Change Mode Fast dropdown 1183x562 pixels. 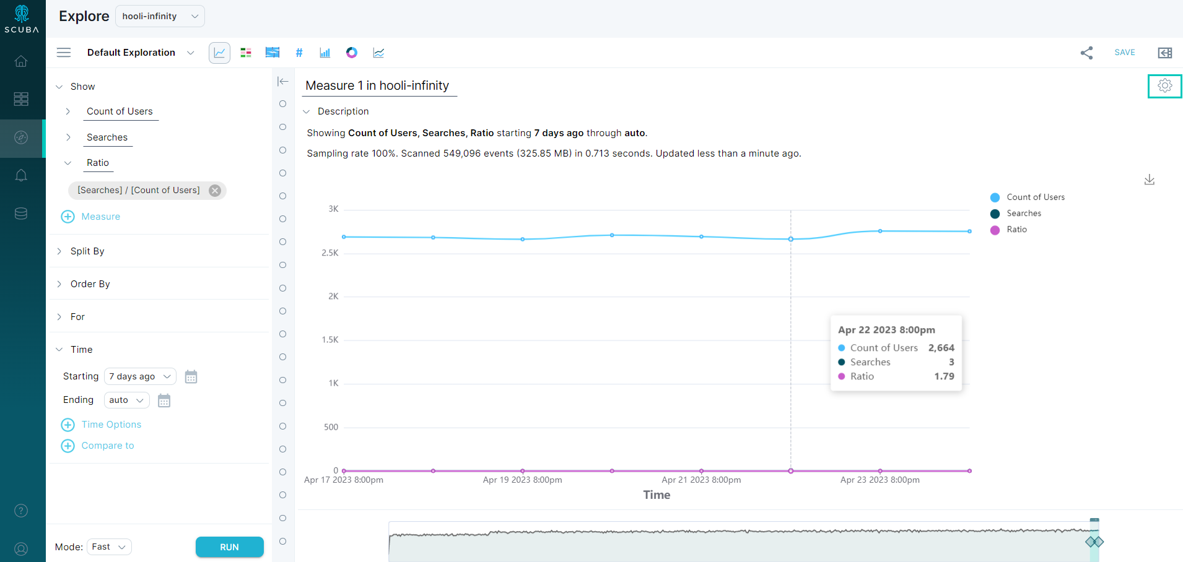(109, 547)
